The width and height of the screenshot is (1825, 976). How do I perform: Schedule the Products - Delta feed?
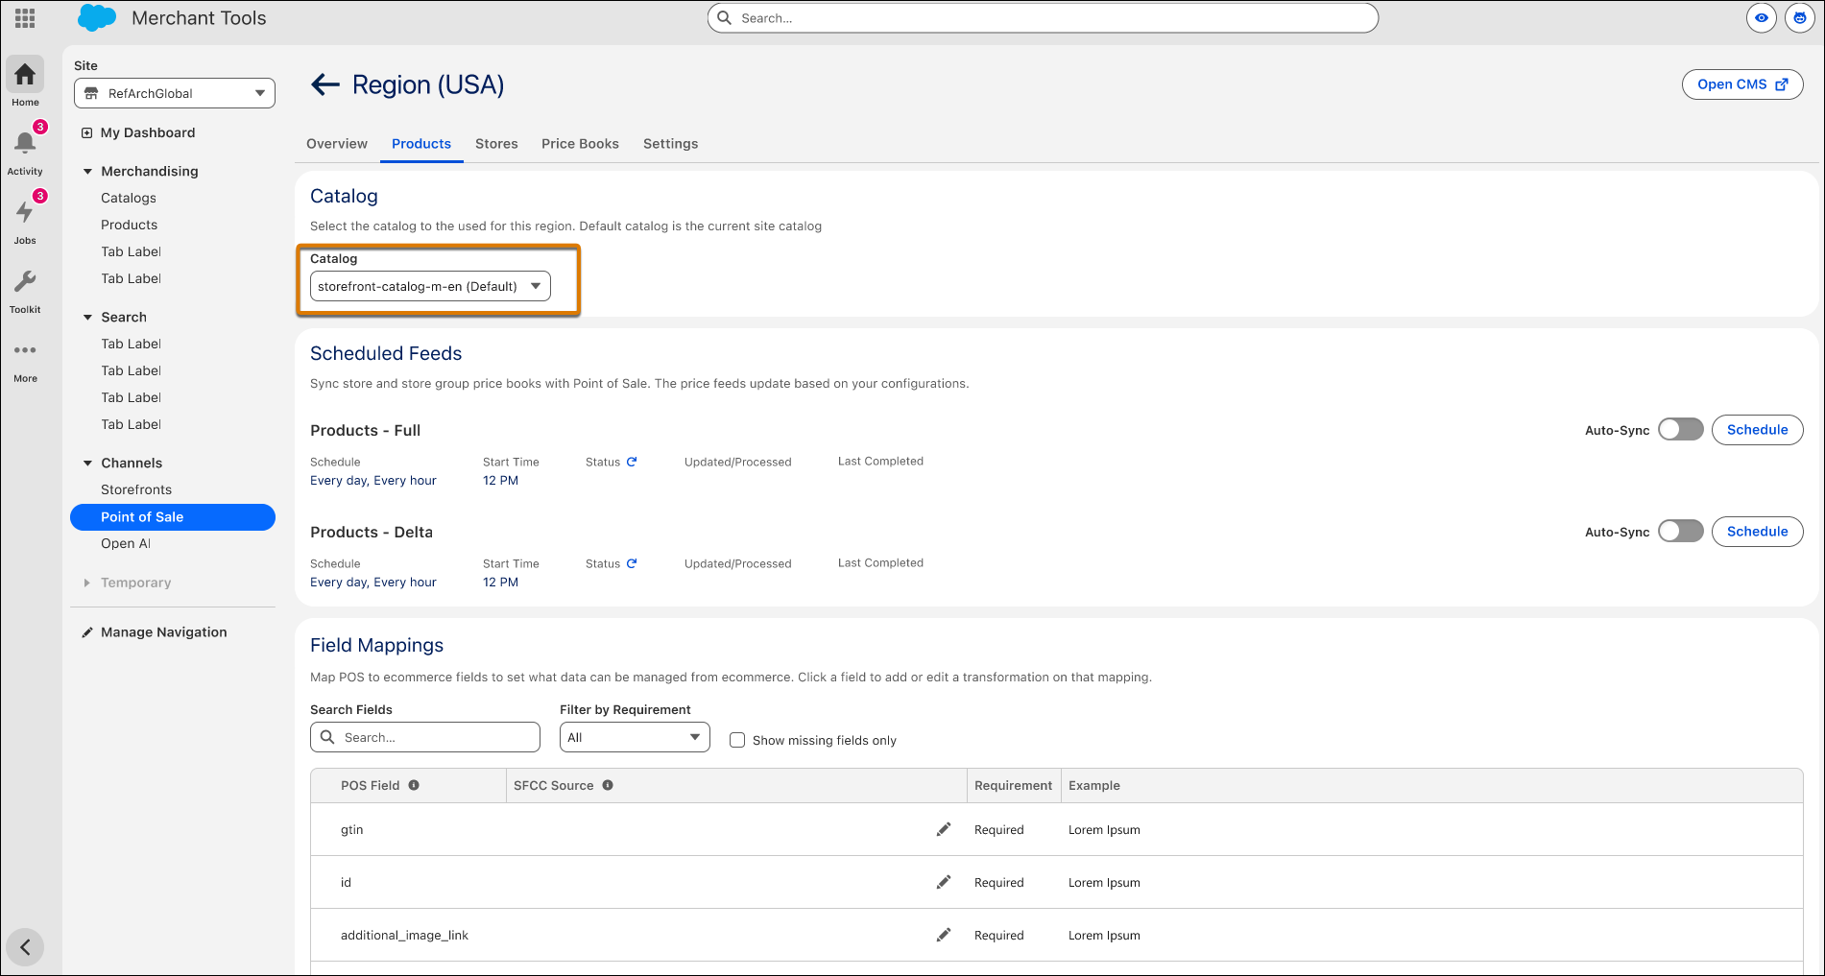[1757, 532]
